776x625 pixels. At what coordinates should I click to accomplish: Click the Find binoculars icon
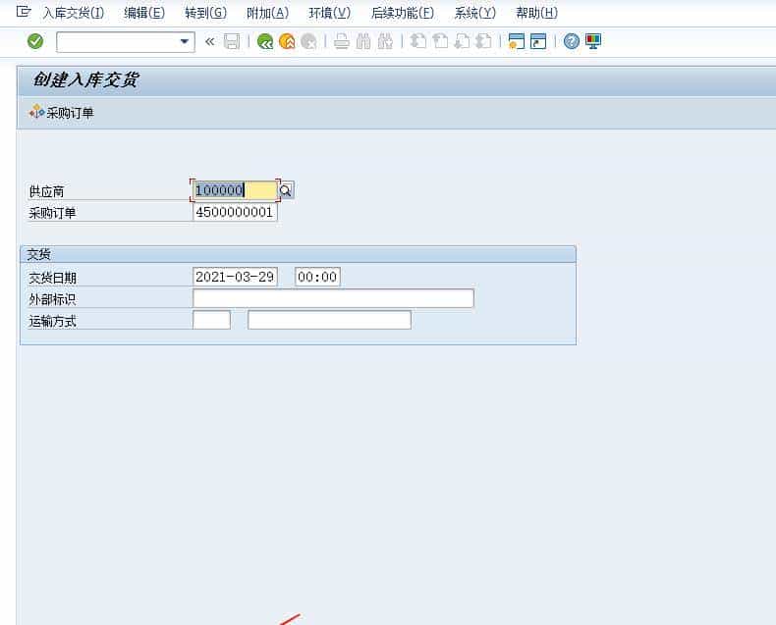click(x=363, y=41)
